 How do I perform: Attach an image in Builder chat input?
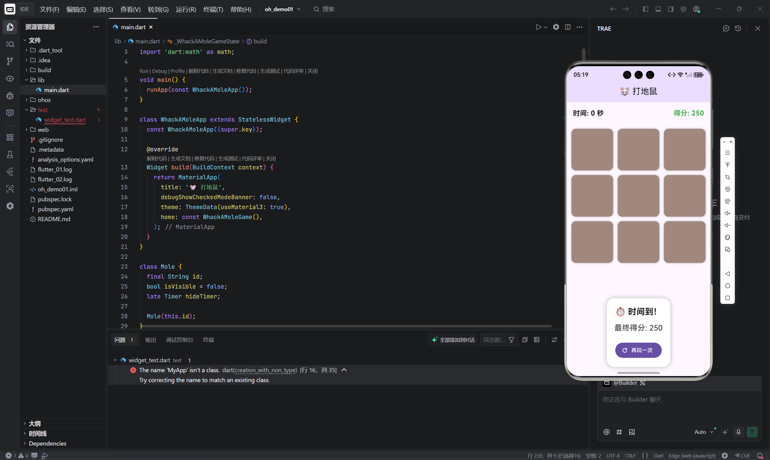[x=632, y=432]
